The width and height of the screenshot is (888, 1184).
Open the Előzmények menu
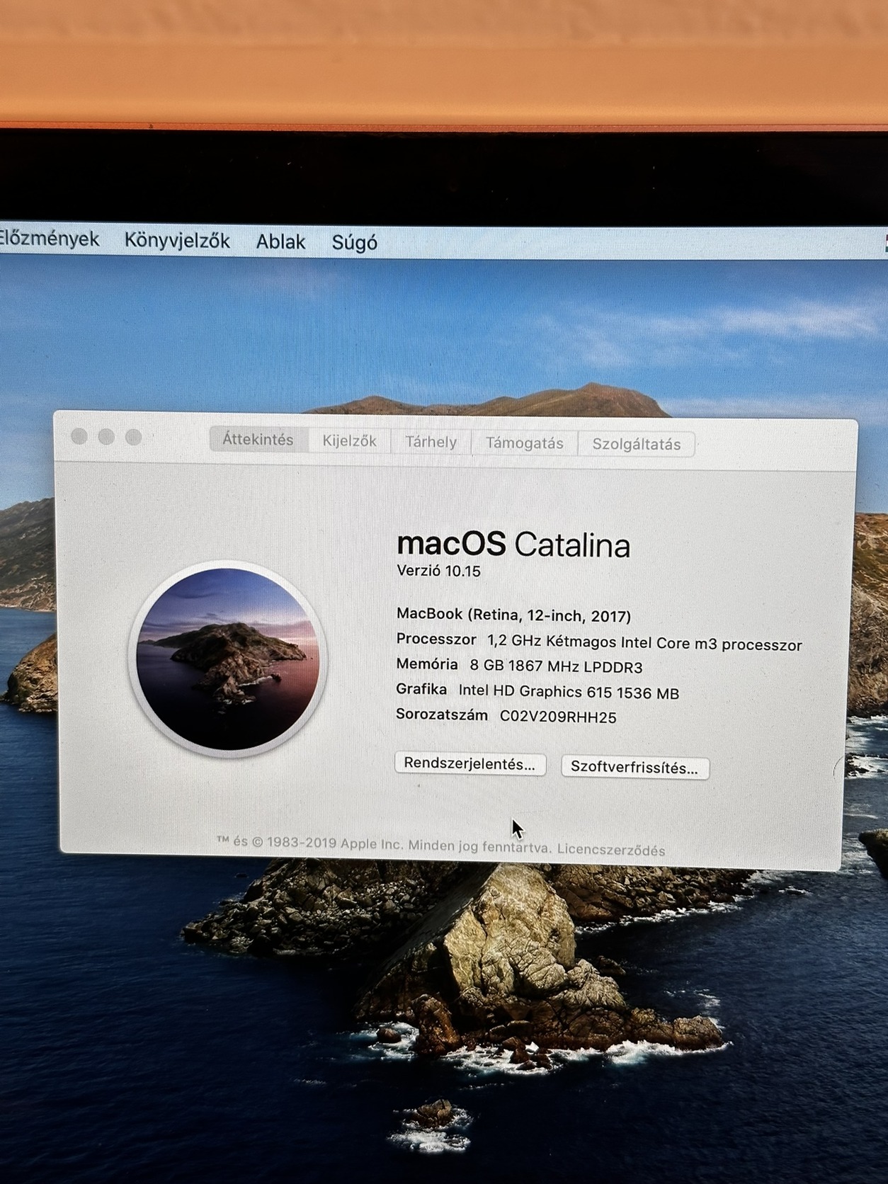[x=49, y=239]
